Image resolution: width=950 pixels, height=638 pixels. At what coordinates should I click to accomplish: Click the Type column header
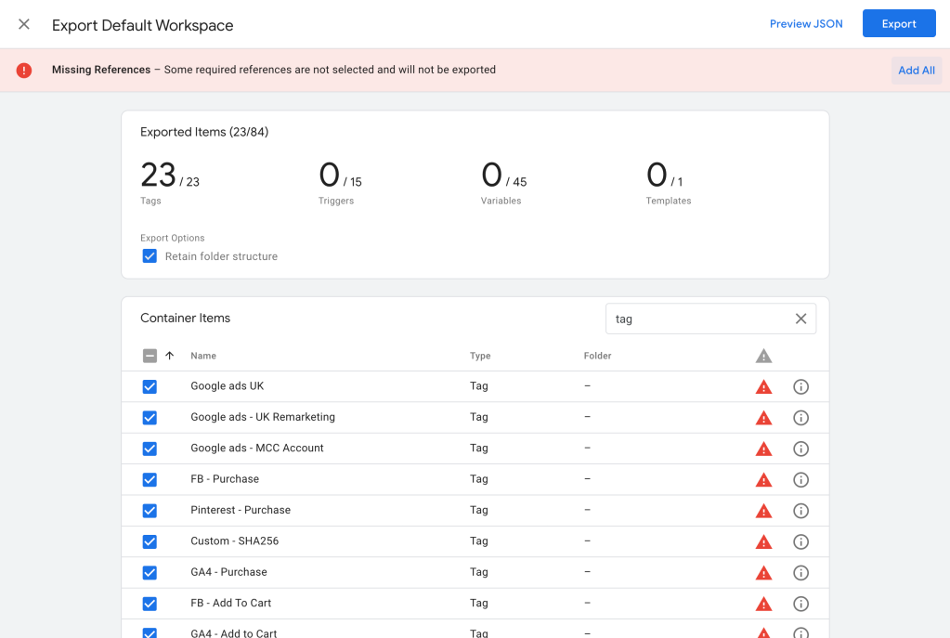tap(480, 356)
